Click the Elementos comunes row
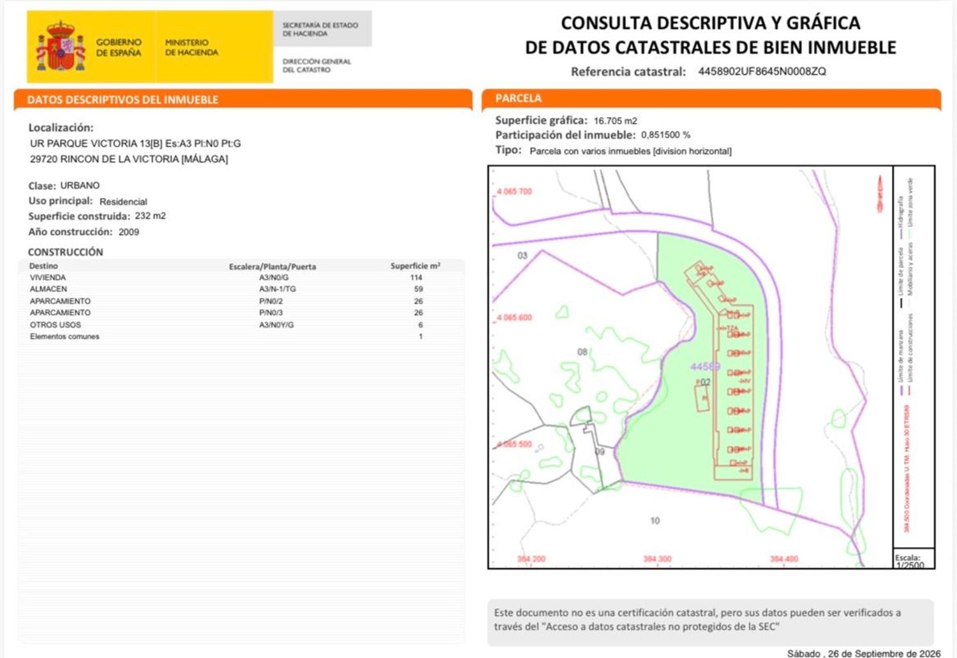Screen dimensions: 957x658 click(x=242, y=336)
